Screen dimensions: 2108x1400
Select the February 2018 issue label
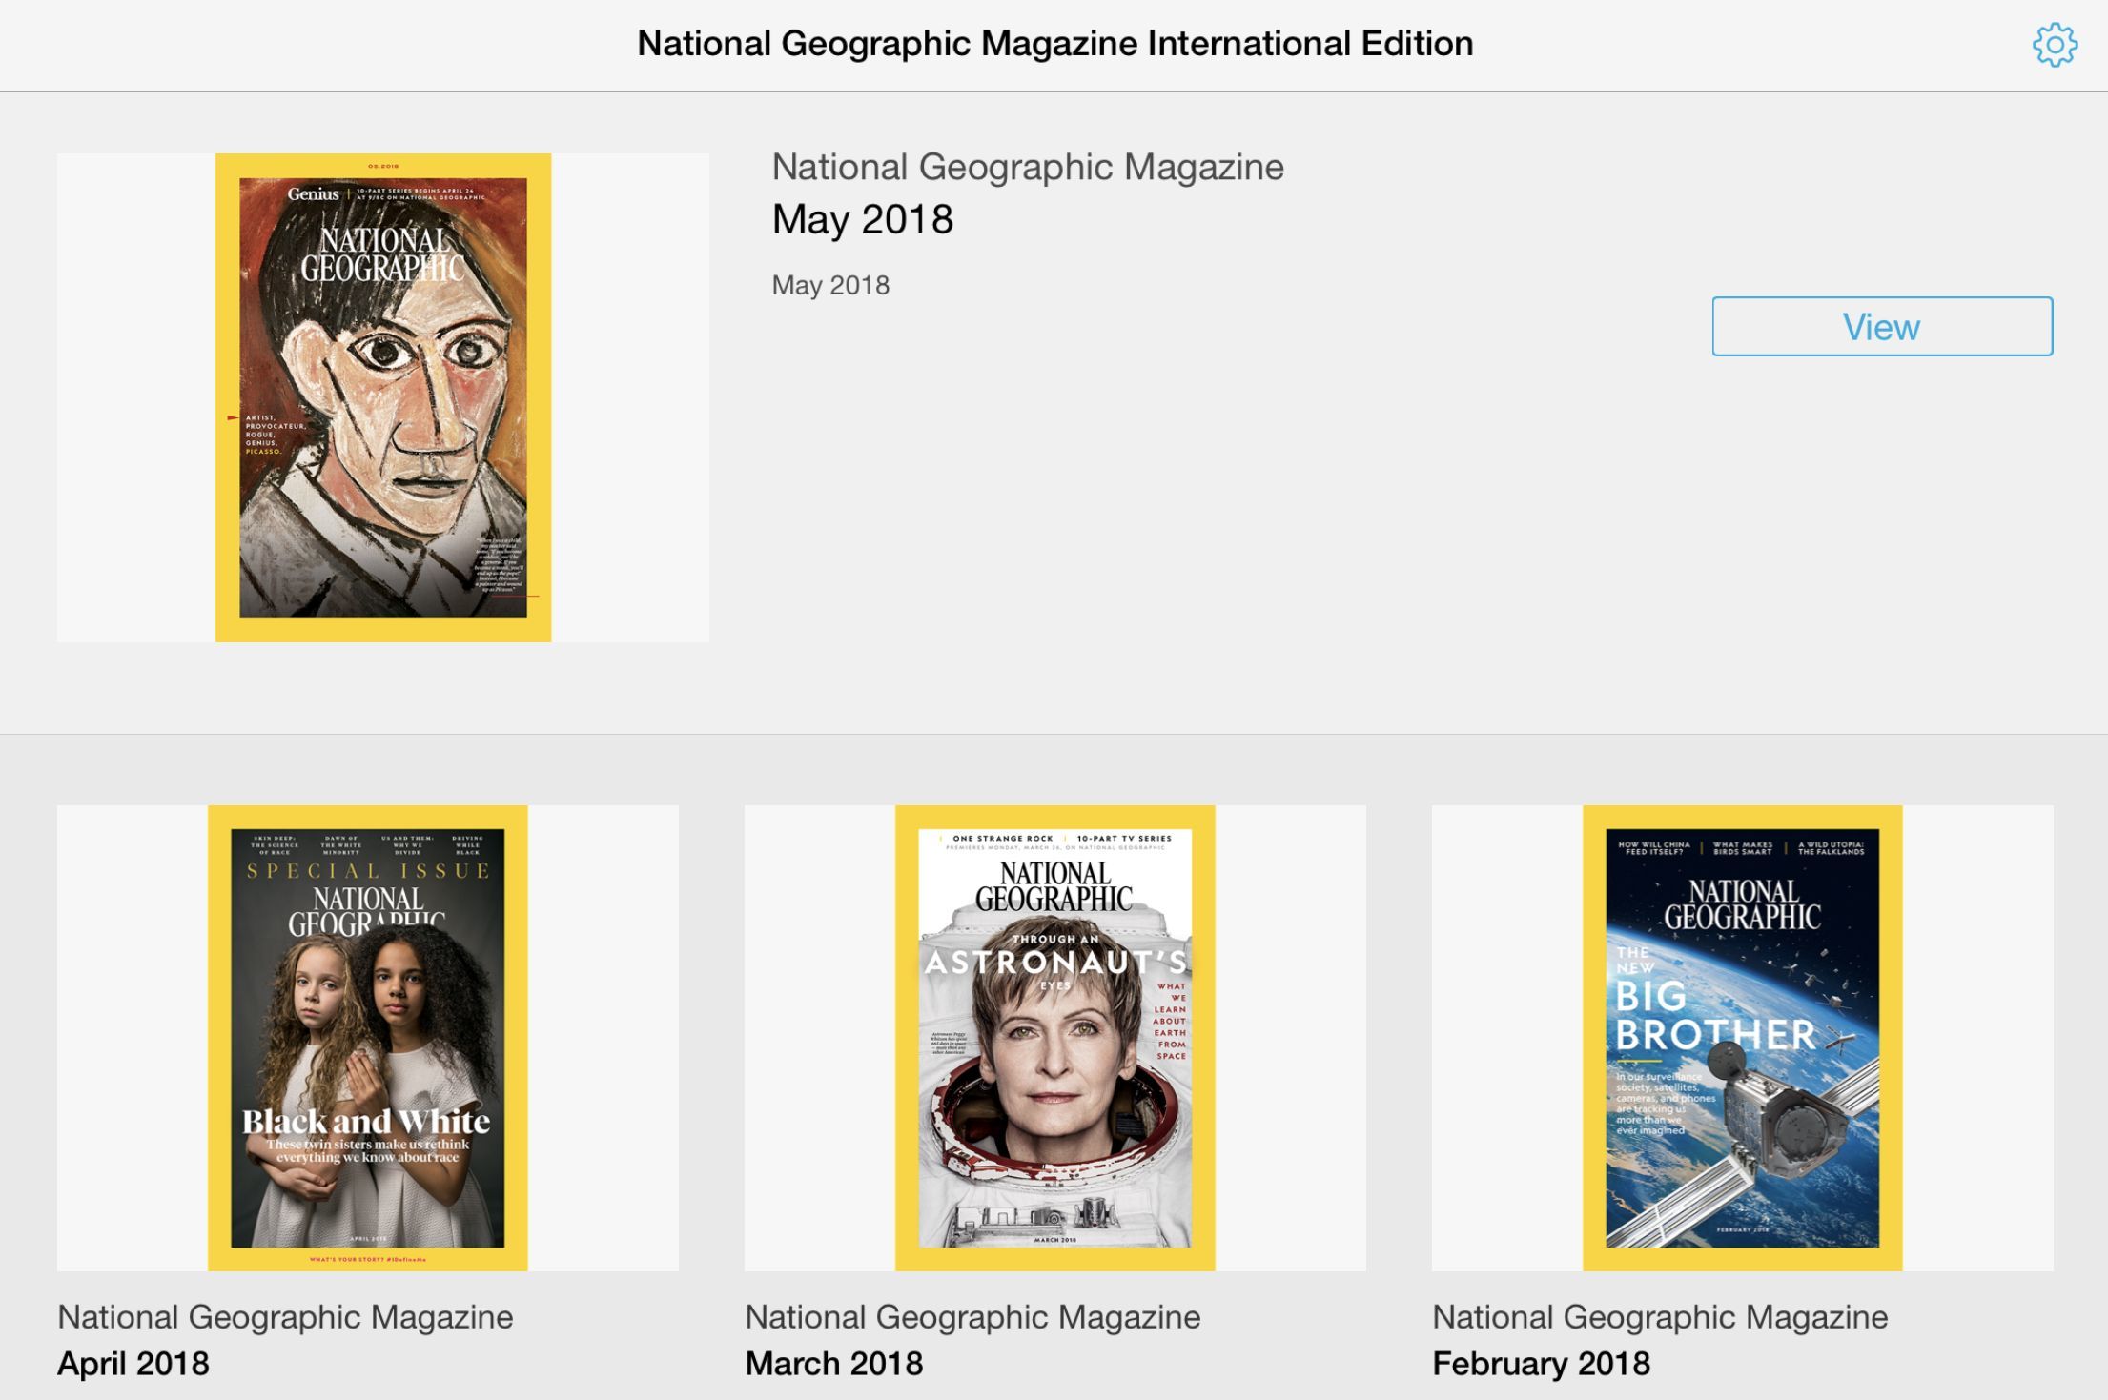(x=1541, y=1364)
